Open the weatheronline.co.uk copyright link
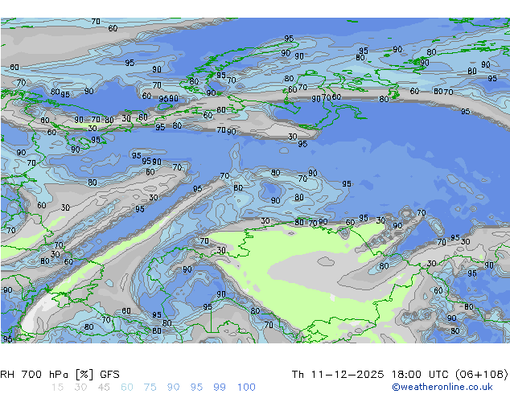This screenshot has height=394, width=510. [442, 387]
